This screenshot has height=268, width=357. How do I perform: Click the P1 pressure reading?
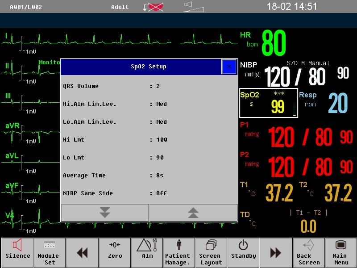click(310, 137)
